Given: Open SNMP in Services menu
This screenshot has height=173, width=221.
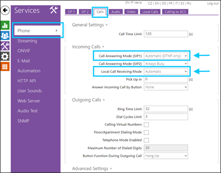Looking at the screenshot, I should (23, 121).
